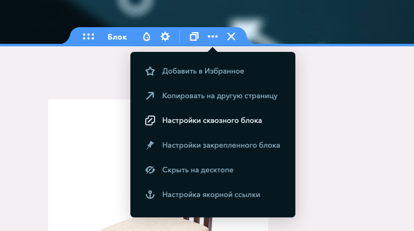Open 'Настройки закрепленного блока' option
Screen dimensions: 414x231
(x=213, y=145)
